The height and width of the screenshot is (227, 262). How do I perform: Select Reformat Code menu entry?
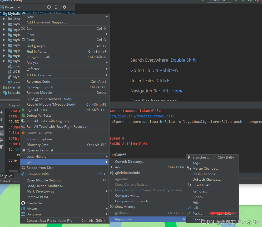pos(65,81)
